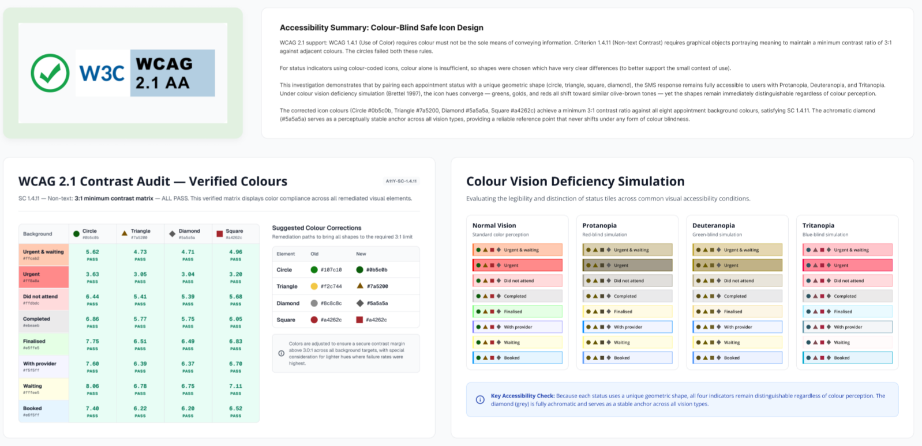Click the A11Y-SC-1.4.11 tag

(401, 181)
